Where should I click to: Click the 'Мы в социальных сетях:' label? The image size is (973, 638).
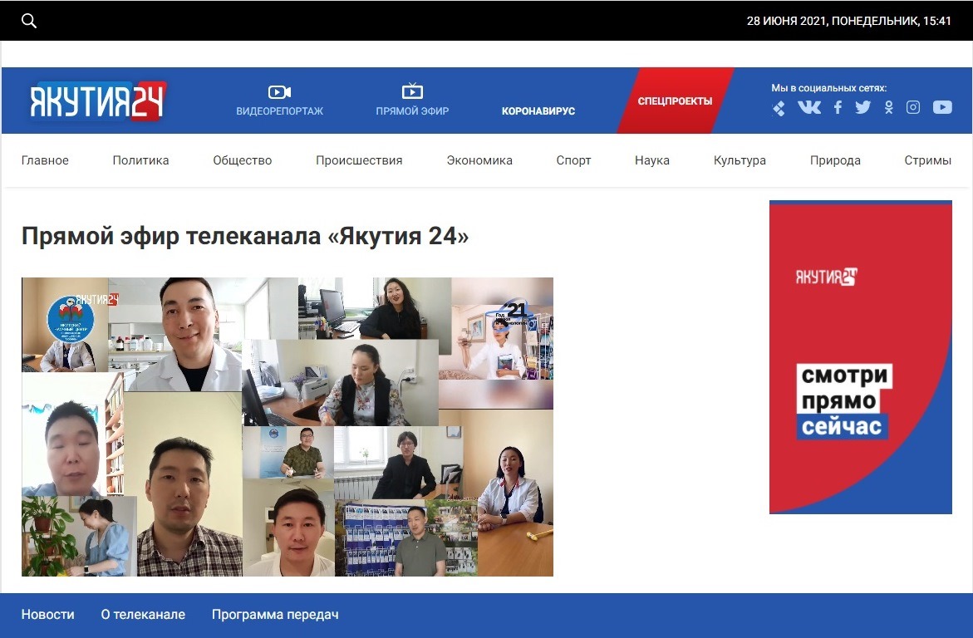(x=828, y=88)
